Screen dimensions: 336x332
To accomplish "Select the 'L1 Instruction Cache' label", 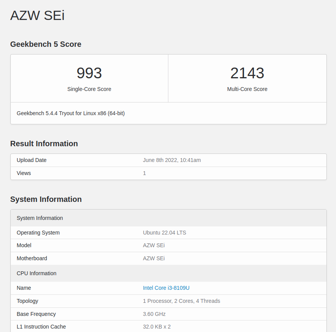I will 41,327.
